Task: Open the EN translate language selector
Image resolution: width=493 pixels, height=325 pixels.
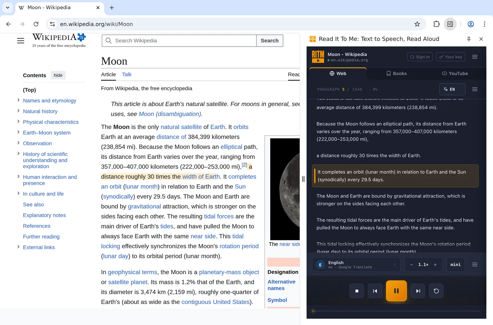Action: pos(452,89)
